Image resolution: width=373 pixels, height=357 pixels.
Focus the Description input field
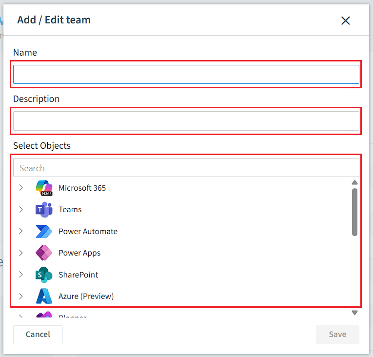186,121
